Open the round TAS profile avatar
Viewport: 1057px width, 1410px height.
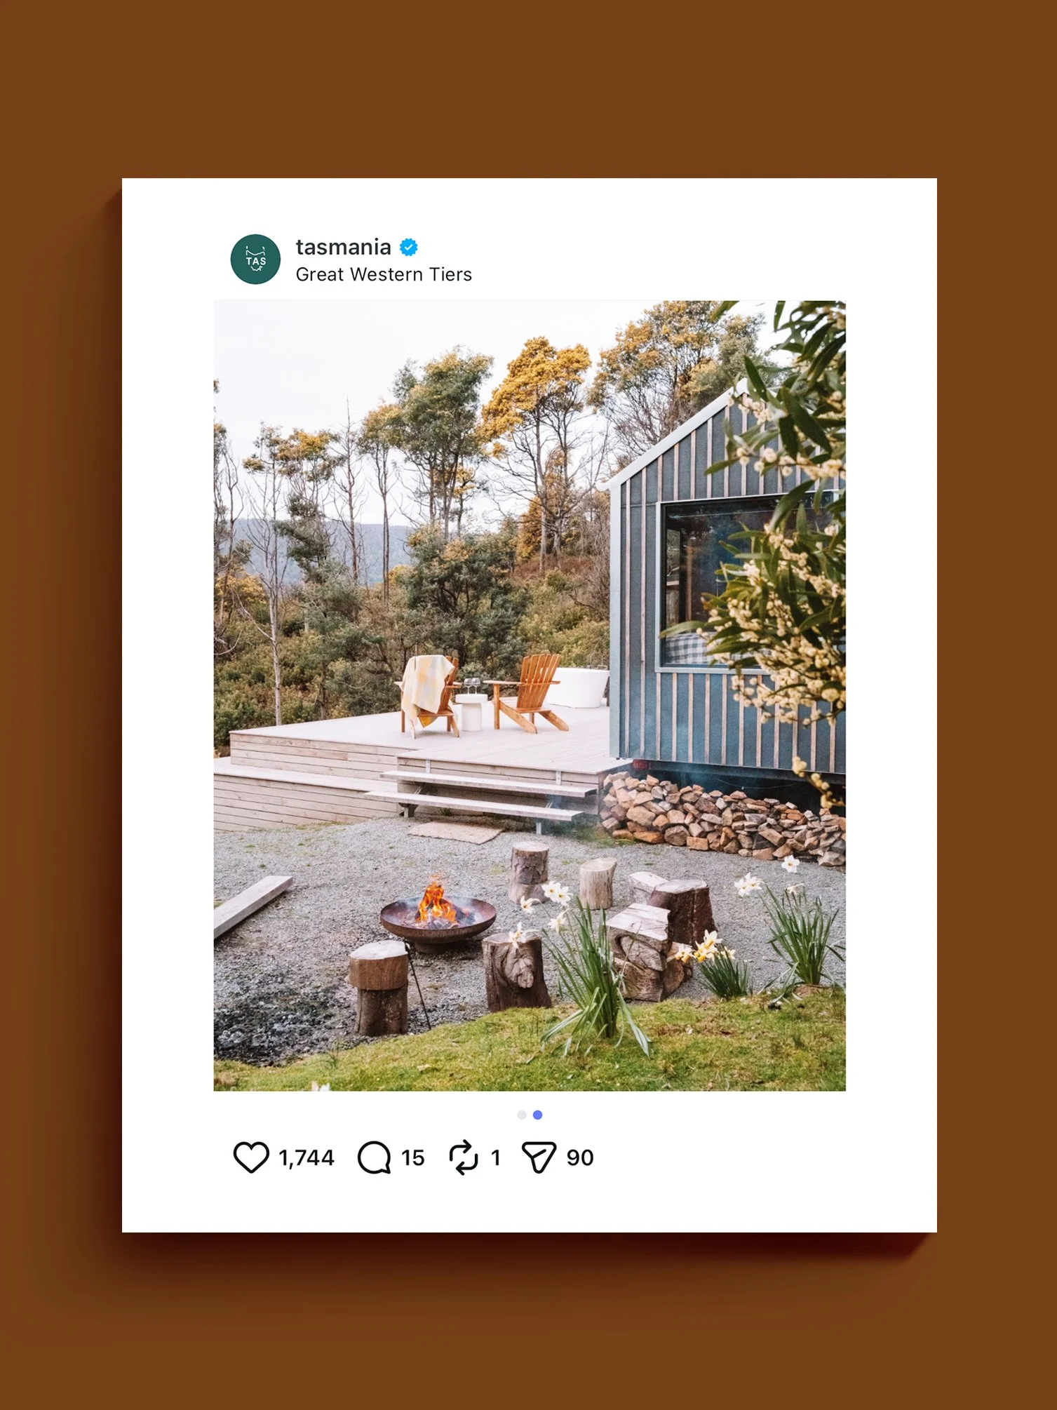tap(255, 259)
